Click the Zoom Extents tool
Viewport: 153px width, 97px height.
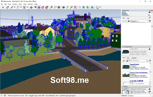(x=75, y=7)
